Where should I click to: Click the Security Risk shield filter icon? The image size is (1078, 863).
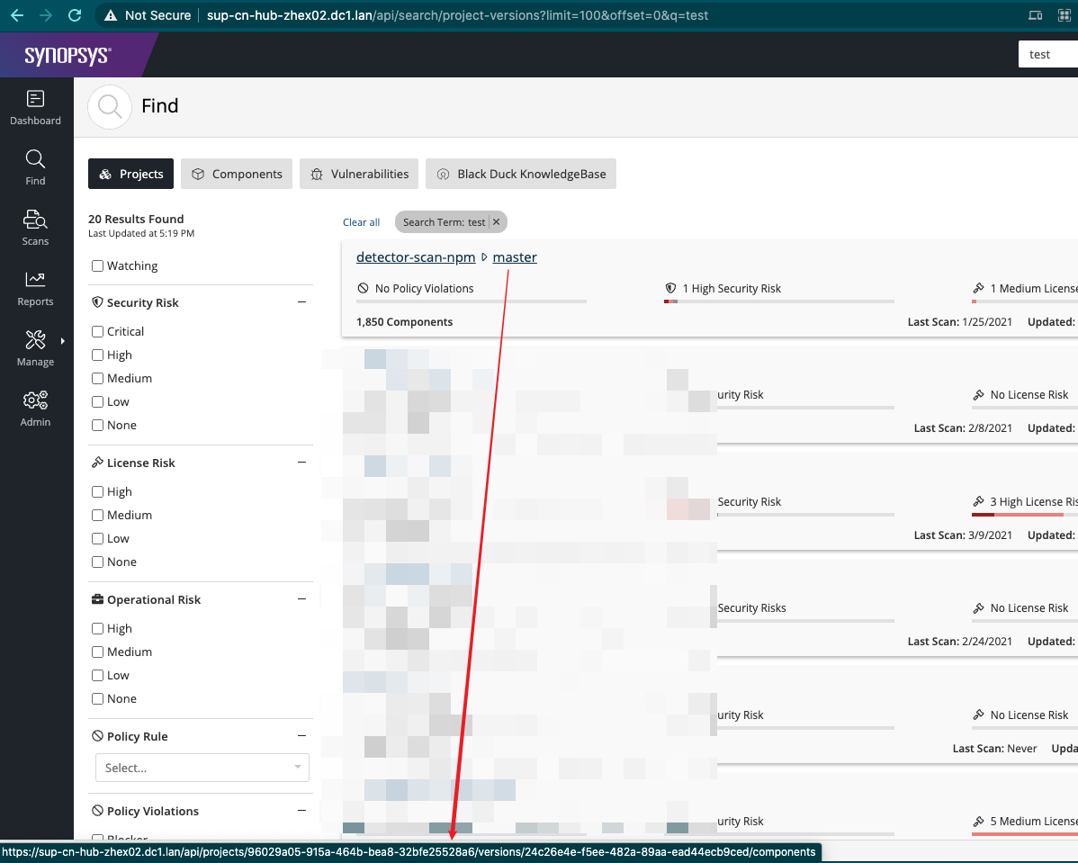[x=97, y=301]
